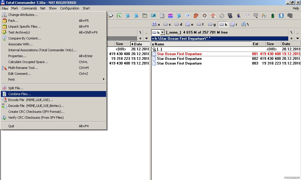Screen dimensions: 301x180
Task: Open the Mark menu
Action: tap(15, 8)
